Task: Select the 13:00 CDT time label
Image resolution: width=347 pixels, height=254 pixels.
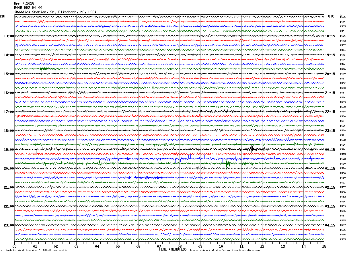Action: tap(9, 36)
